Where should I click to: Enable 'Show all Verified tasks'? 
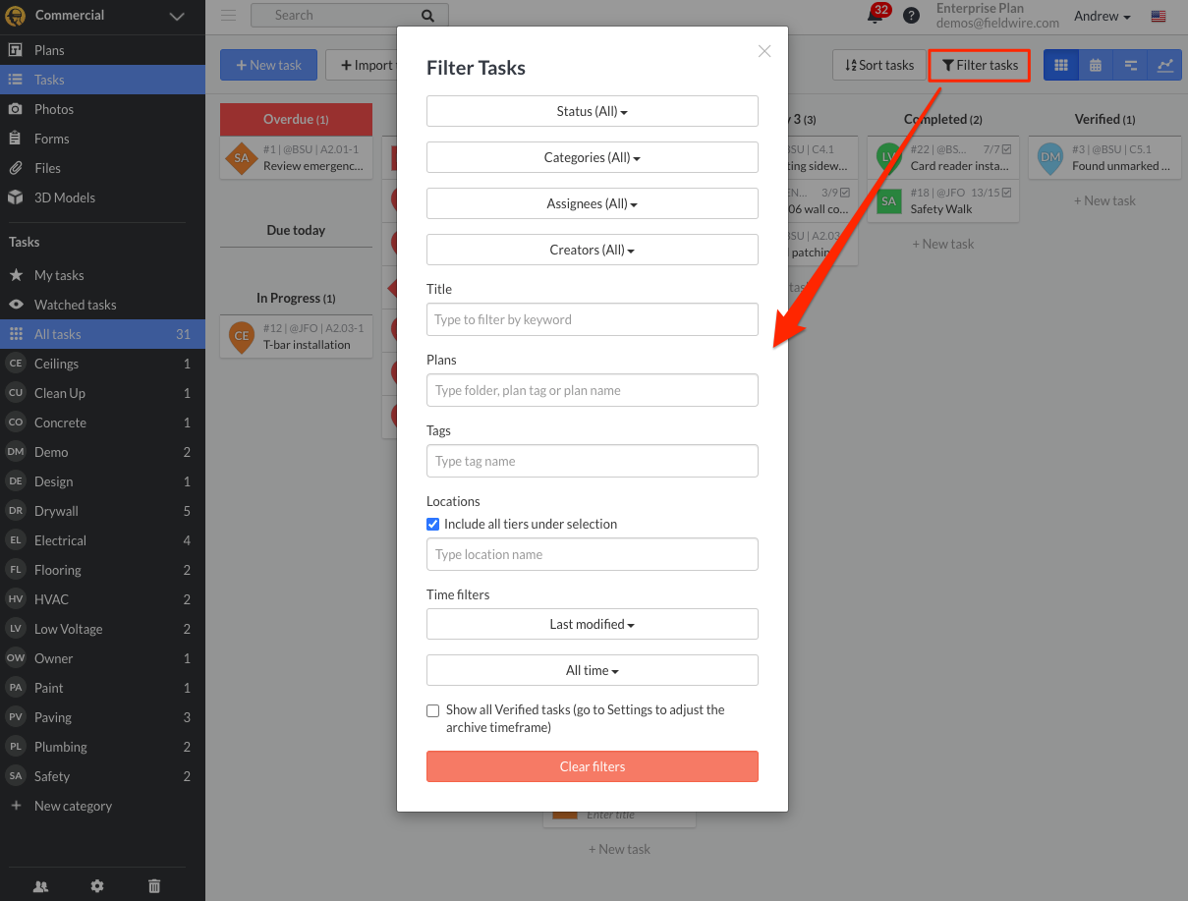tap(432, 710)
